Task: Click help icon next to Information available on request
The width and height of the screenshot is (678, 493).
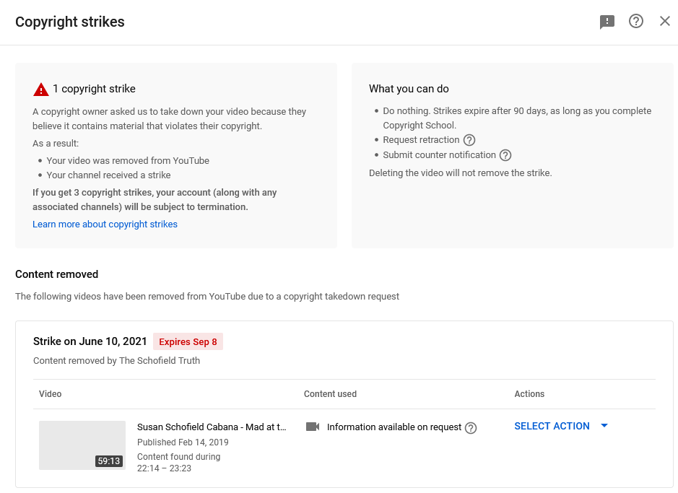Action: 471,428
